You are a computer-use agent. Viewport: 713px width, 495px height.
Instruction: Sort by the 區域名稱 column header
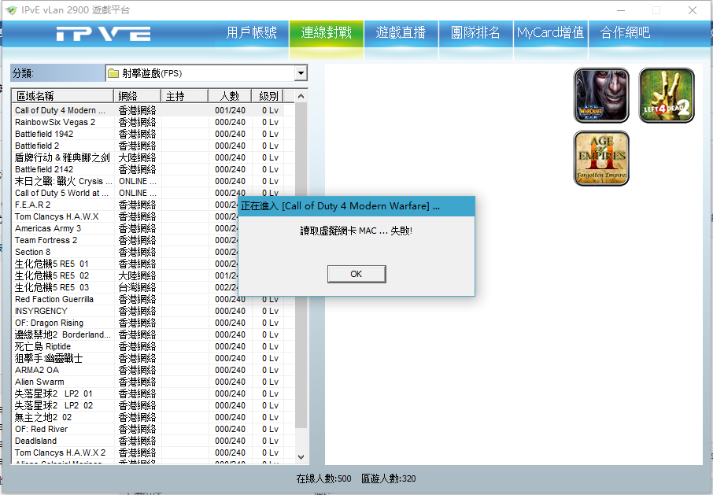[x=62, y=96]
